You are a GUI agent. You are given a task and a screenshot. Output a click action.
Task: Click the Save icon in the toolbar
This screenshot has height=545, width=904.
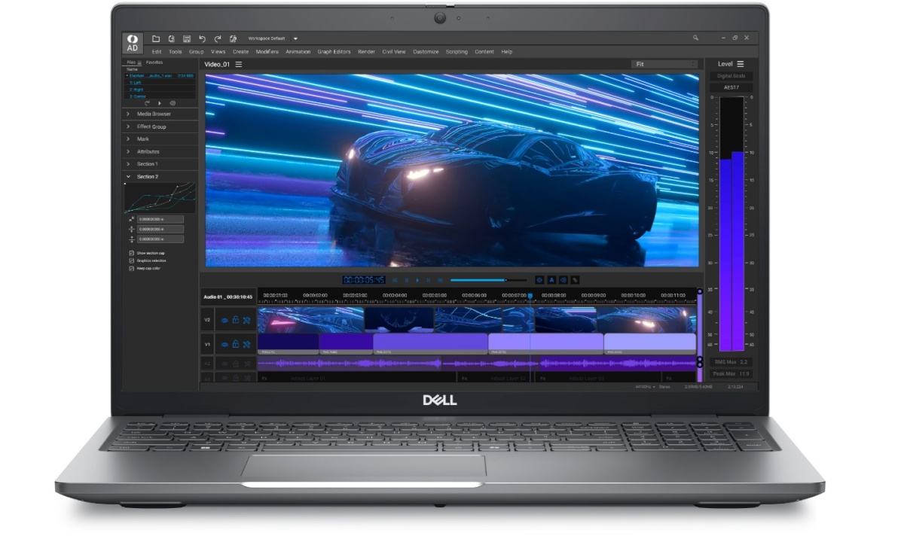point(188,37)
